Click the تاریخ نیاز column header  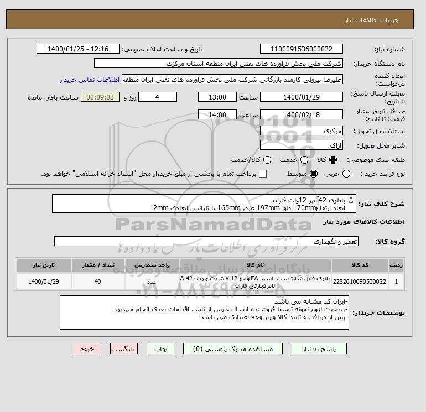click(44, 265)
